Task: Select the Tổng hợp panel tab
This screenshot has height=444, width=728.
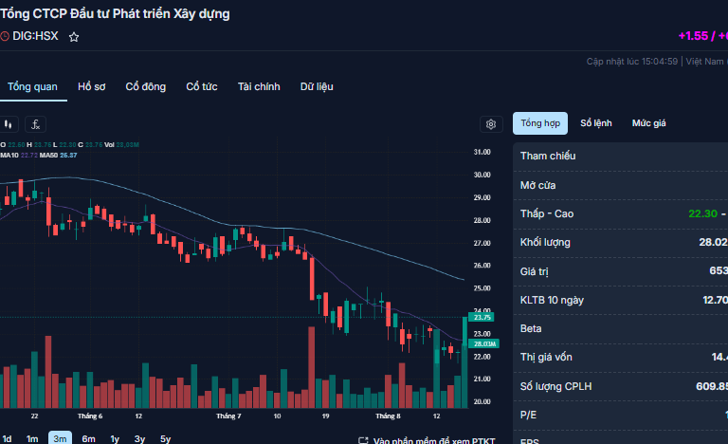Action: [540, 123]
